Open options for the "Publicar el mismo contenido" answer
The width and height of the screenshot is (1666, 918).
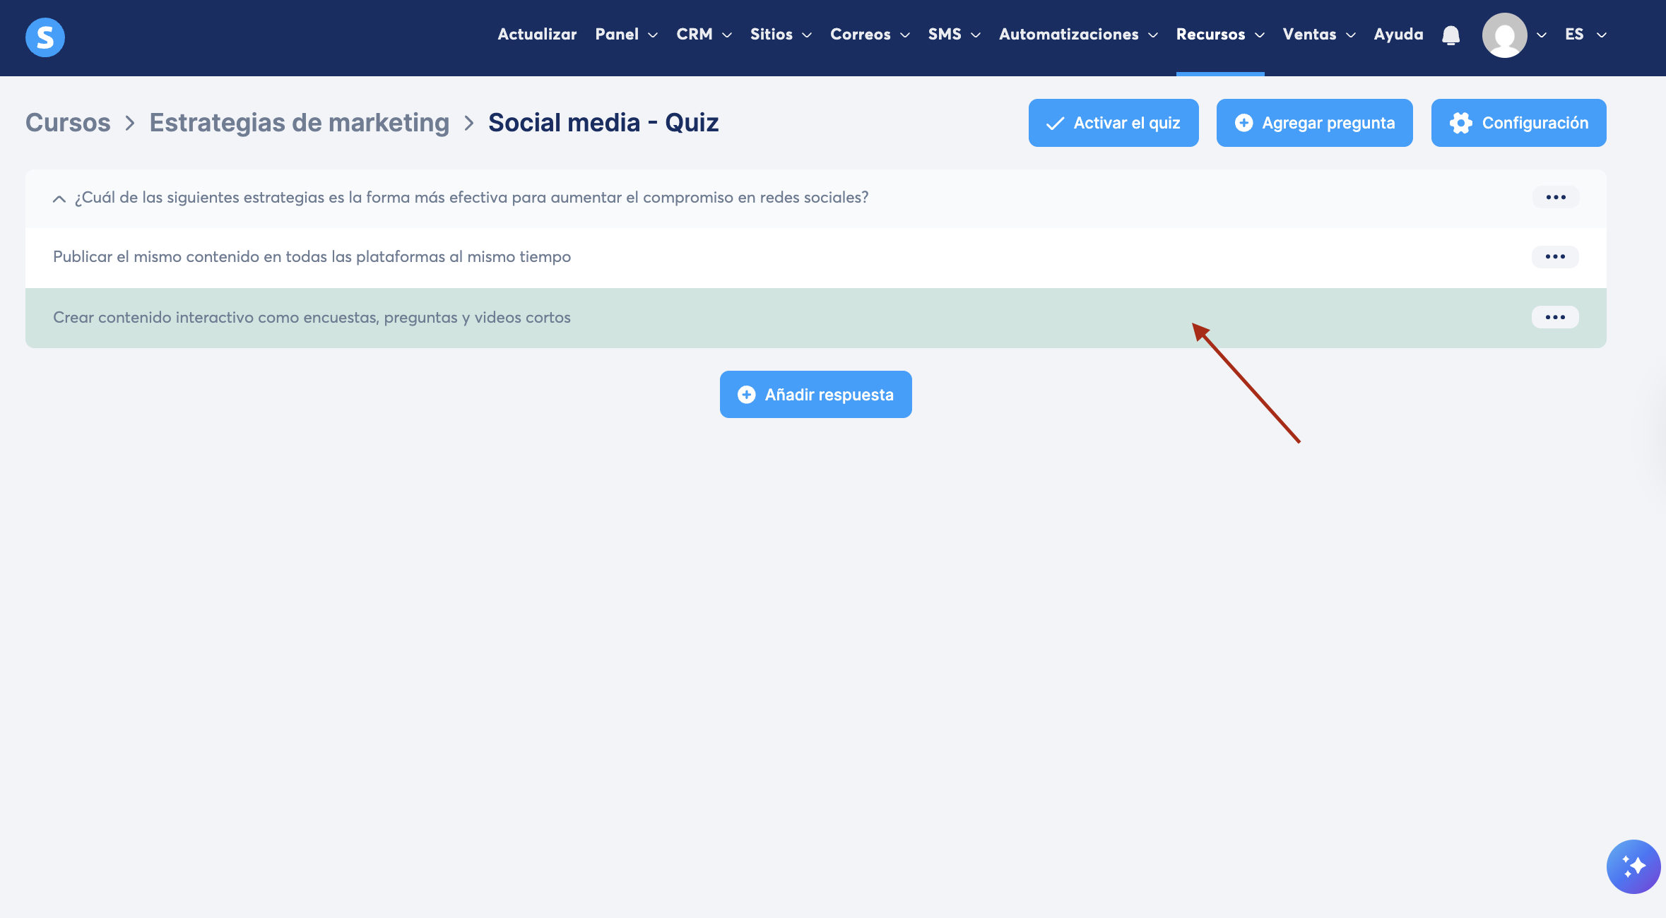pos(1555,257)
